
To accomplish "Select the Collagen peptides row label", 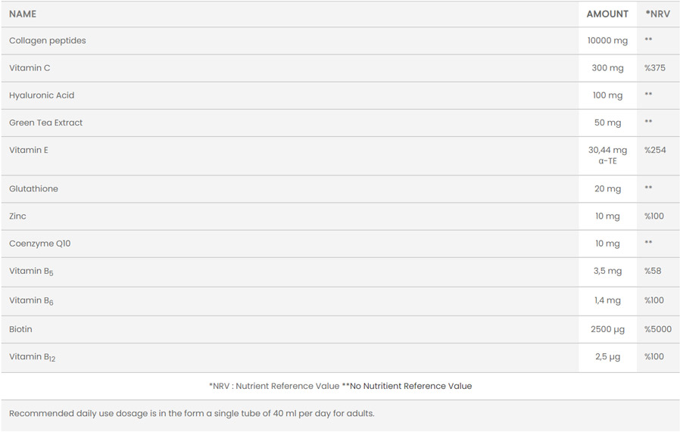I will pos(48,41).
